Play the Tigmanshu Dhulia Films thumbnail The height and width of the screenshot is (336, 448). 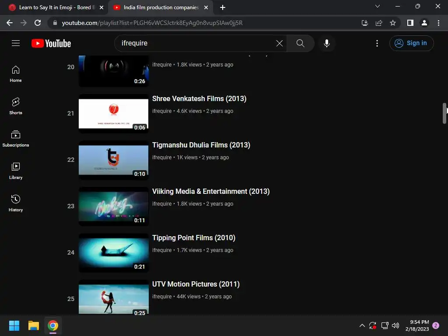113,160
